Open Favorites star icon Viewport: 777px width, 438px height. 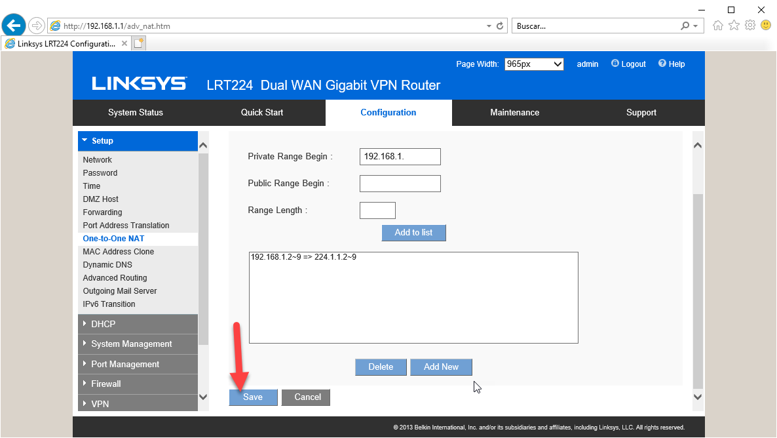734,26
